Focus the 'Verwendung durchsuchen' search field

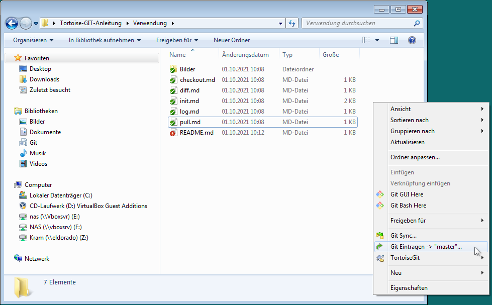(362, 23)
